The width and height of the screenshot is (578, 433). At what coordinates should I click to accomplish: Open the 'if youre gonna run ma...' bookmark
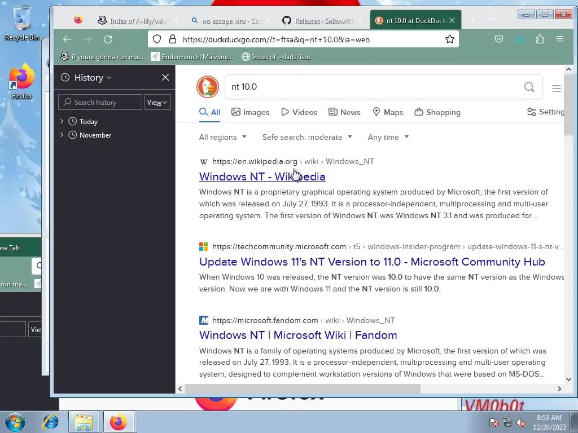(x=102, y=57)
